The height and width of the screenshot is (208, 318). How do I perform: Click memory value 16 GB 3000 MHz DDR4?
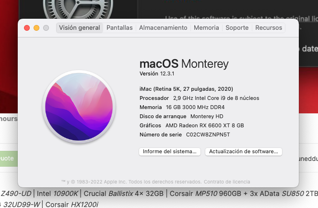[x=195, y=107]
